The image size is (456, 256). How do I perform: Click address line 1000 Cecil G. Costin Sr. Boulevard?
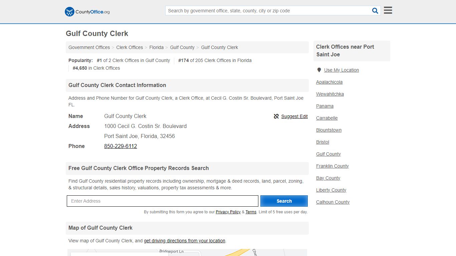click(145, 126)
